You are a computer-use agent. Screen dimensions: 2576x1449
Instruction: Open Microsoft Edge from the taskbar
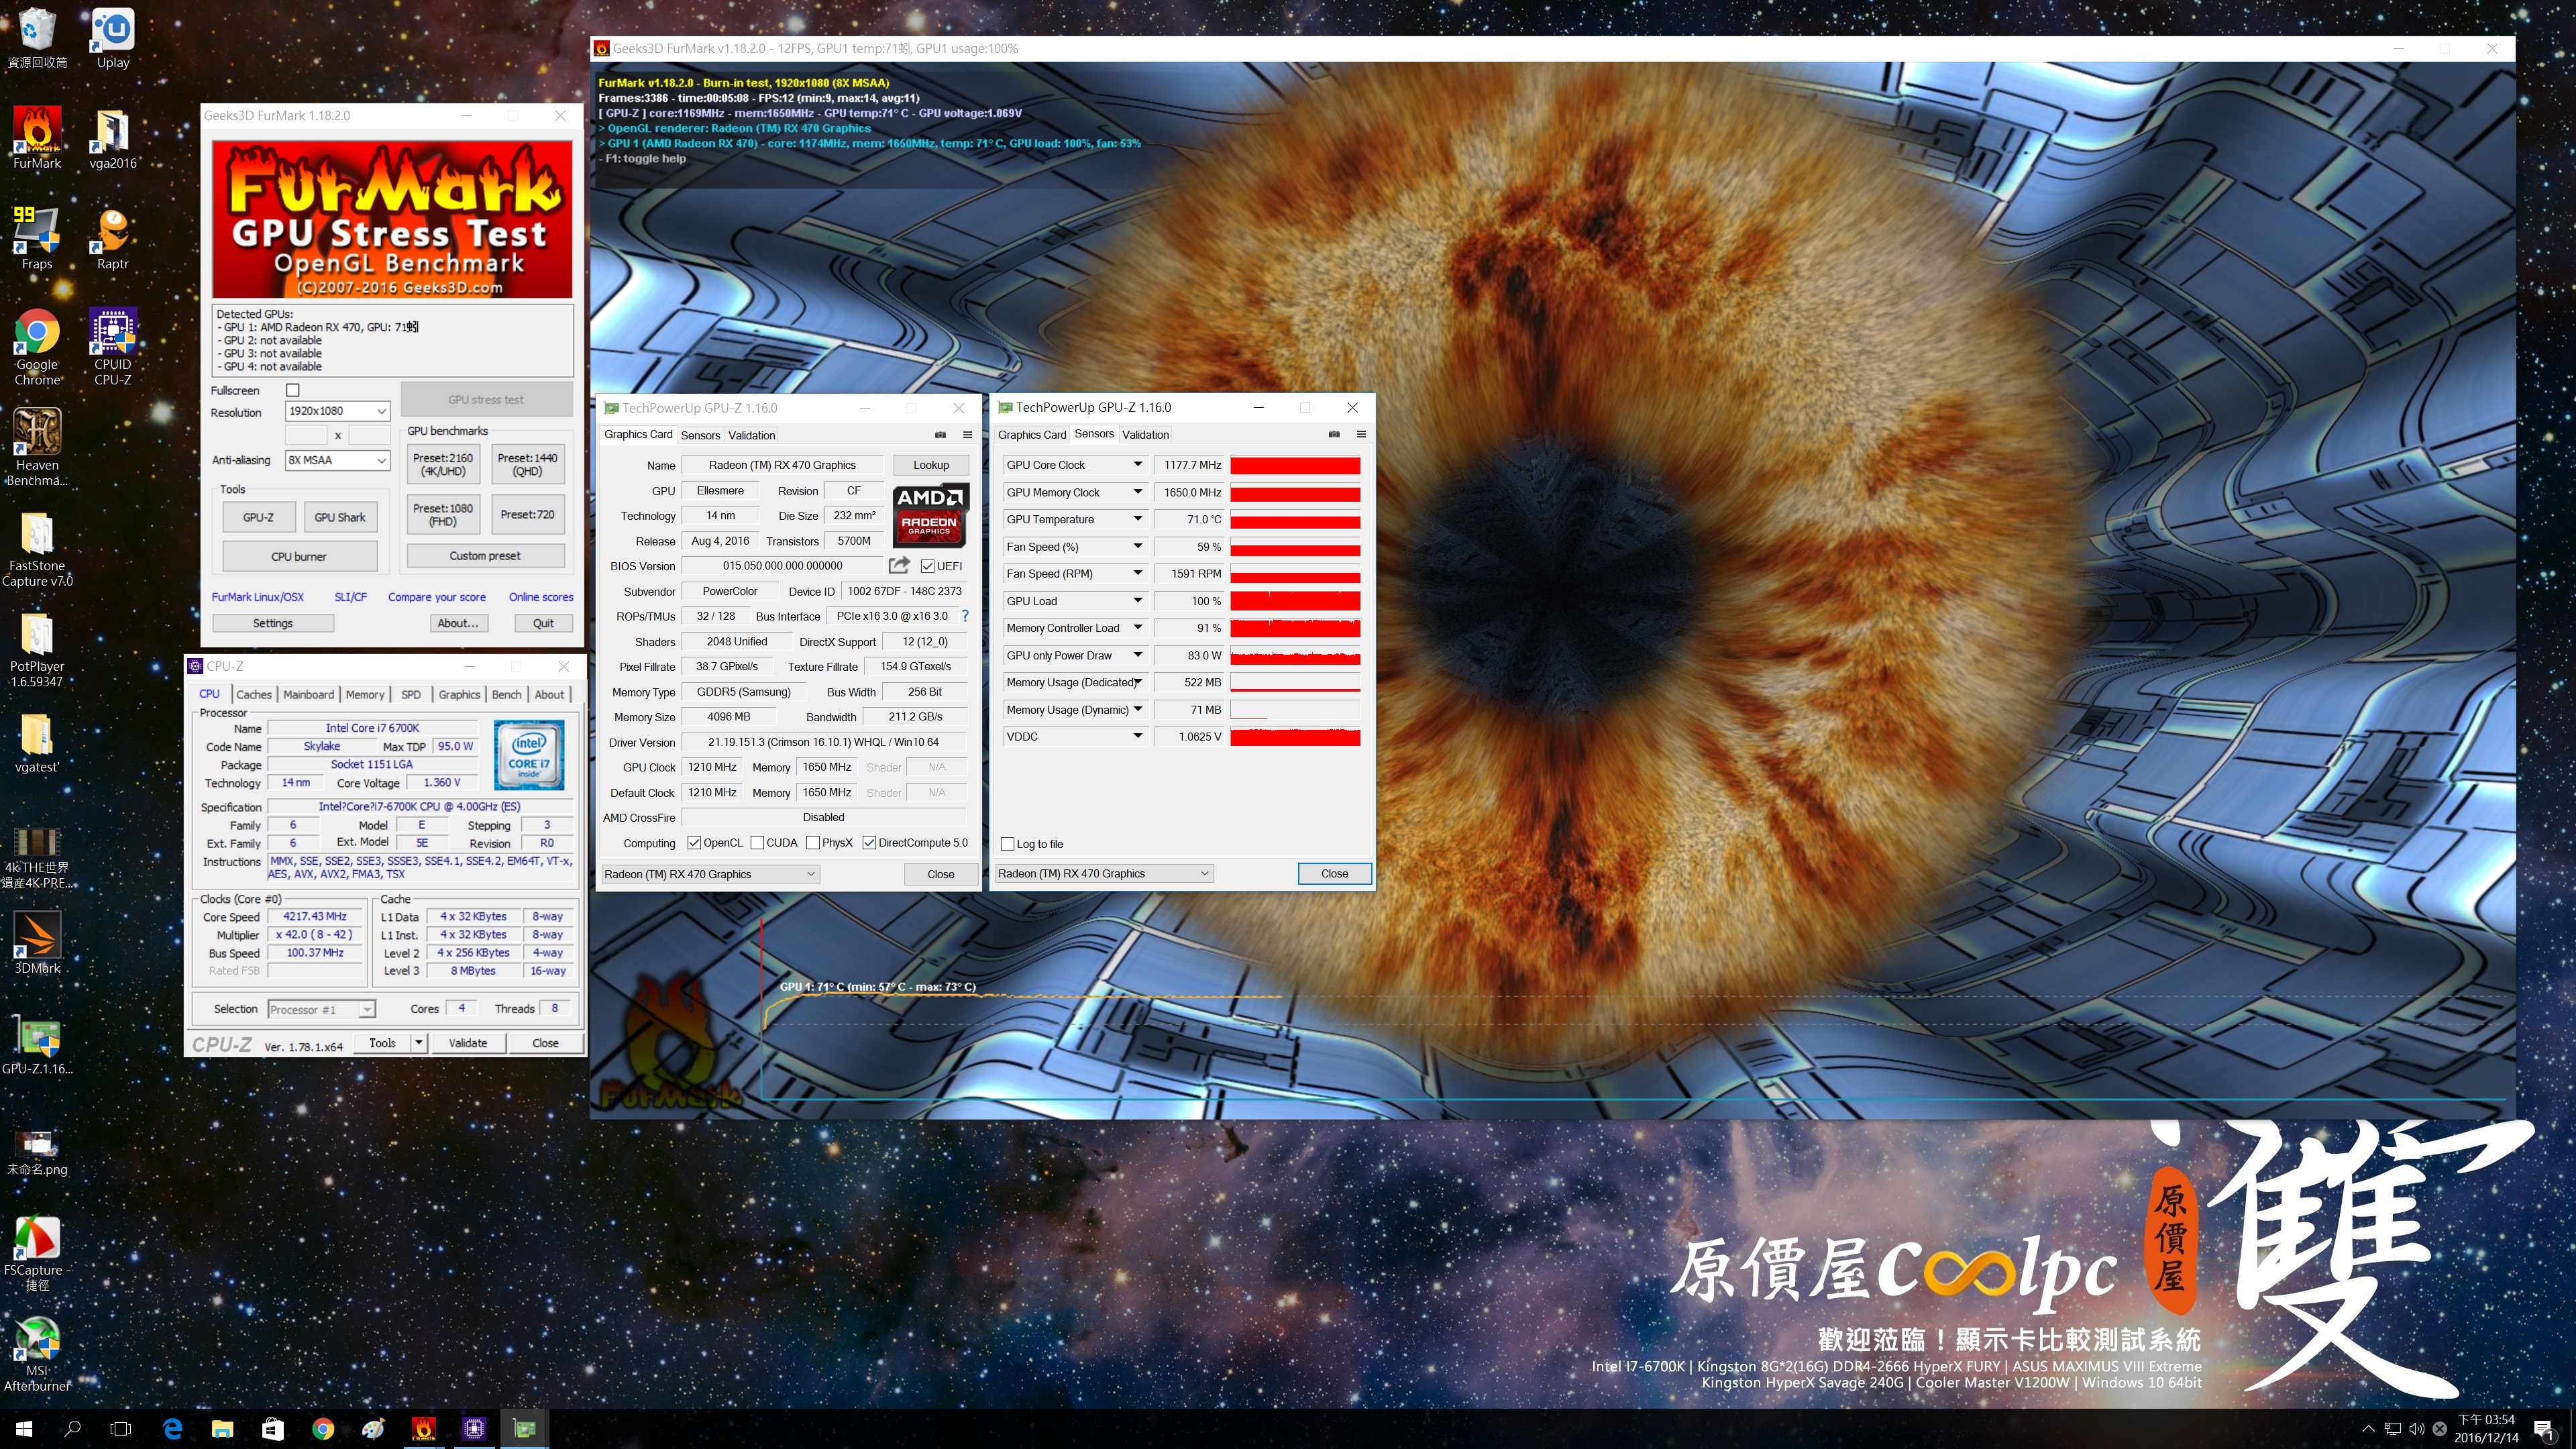[172, 1428]
